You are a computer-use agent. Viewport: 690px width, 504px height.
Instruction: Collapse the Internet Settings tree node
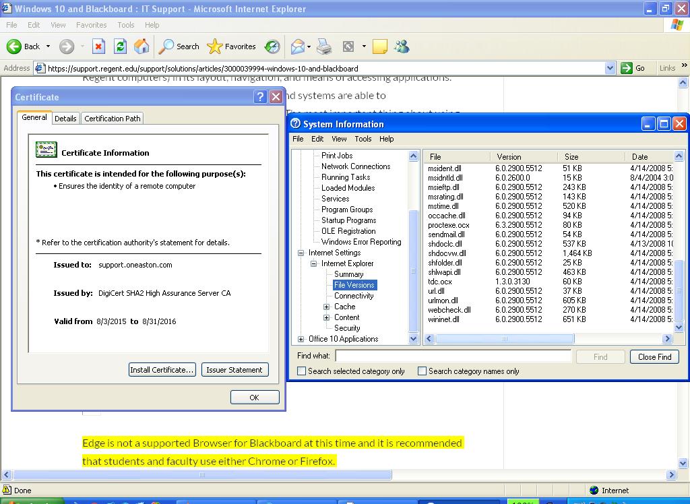click(x=301, y=253)
